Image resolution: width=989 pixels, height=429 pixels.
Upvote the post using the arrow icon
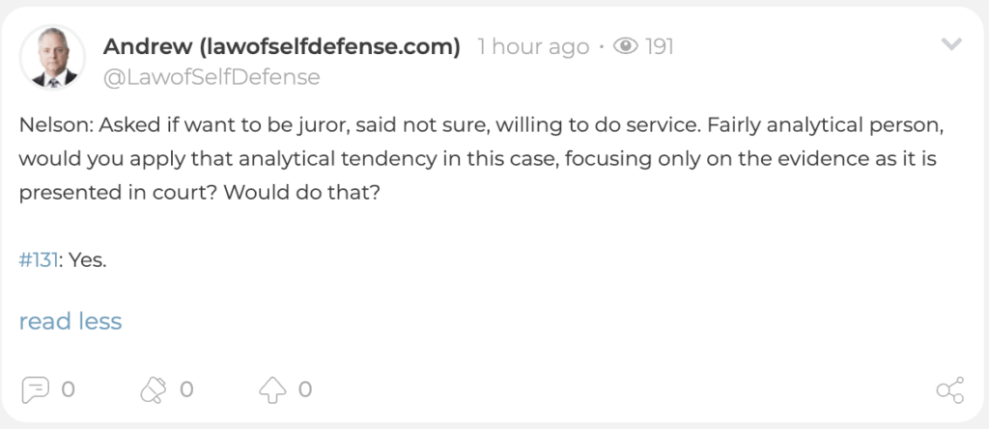272,389
